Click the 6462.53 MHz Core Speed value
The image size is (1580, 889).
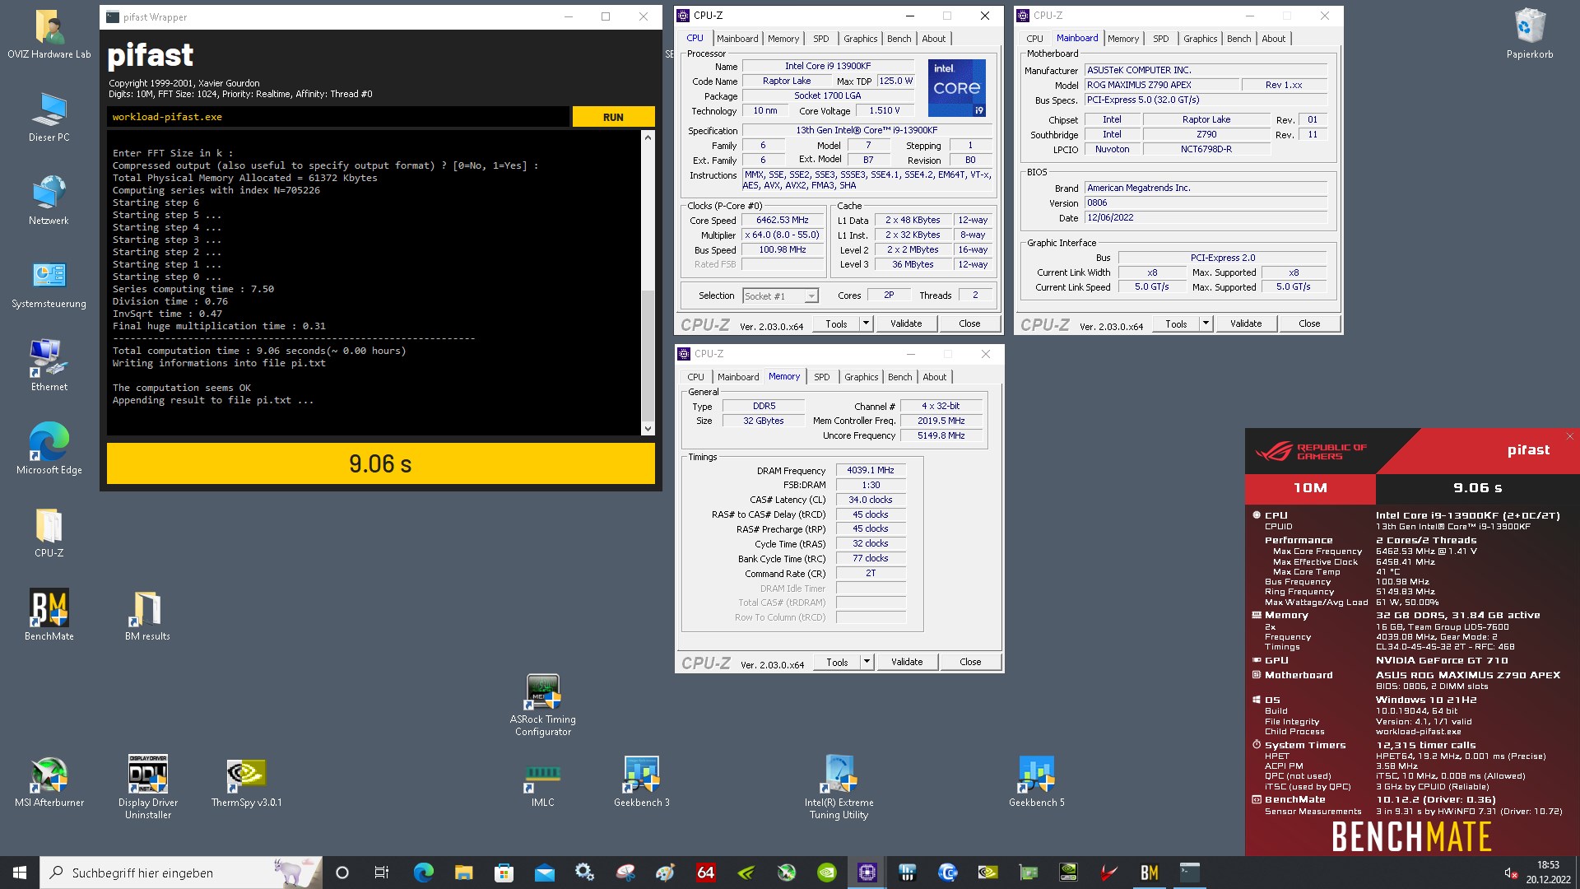[x=783, y=221]
